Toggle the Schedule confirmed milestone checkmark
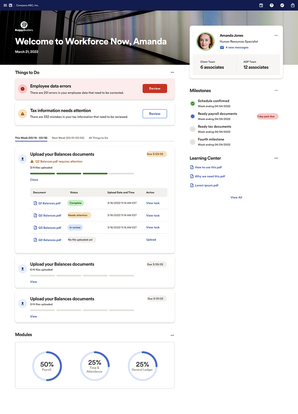 pos(193,103)
